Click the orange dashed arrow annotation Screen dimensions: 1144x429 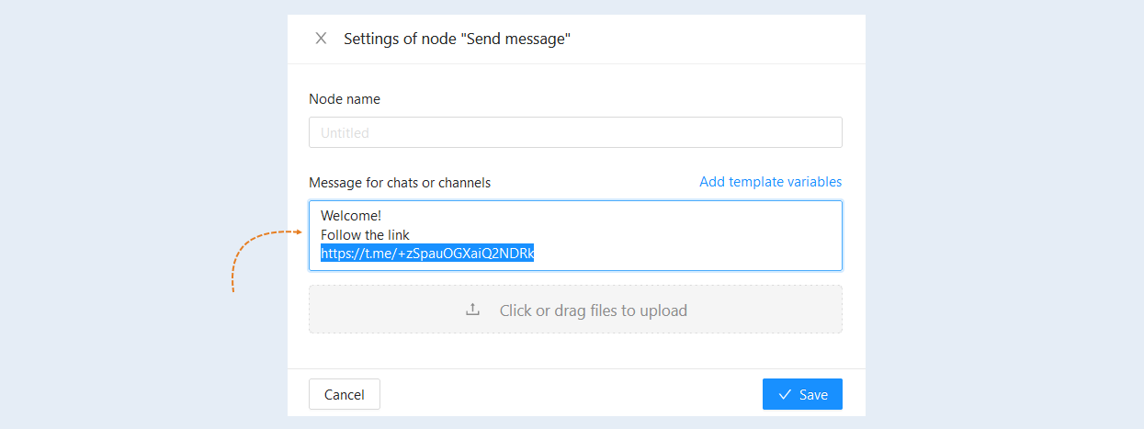click(x=266, y=262)
